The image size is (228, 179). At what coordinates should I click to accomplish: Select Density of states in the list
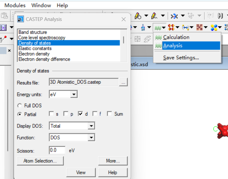[69, 43]
